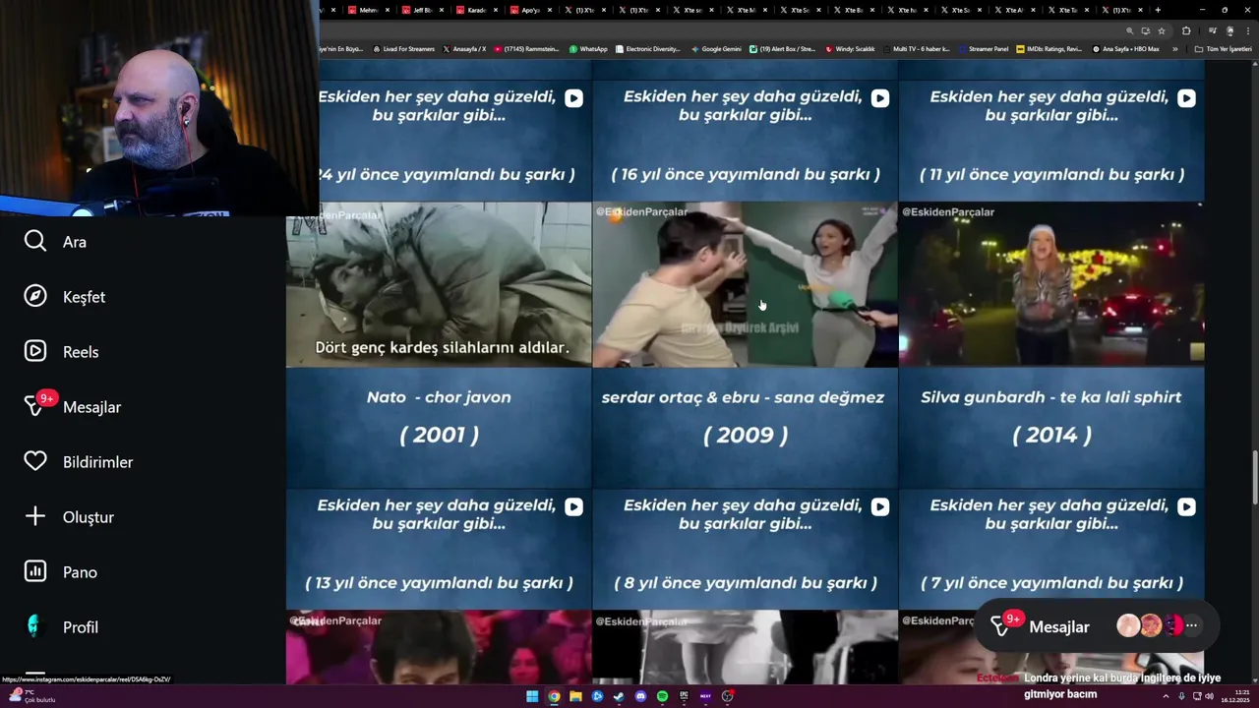Image resolution: width=1259 pixels, height=708 pixels.
Task: Click the zoom magnifier in address bar
Action: point(1129,30)
